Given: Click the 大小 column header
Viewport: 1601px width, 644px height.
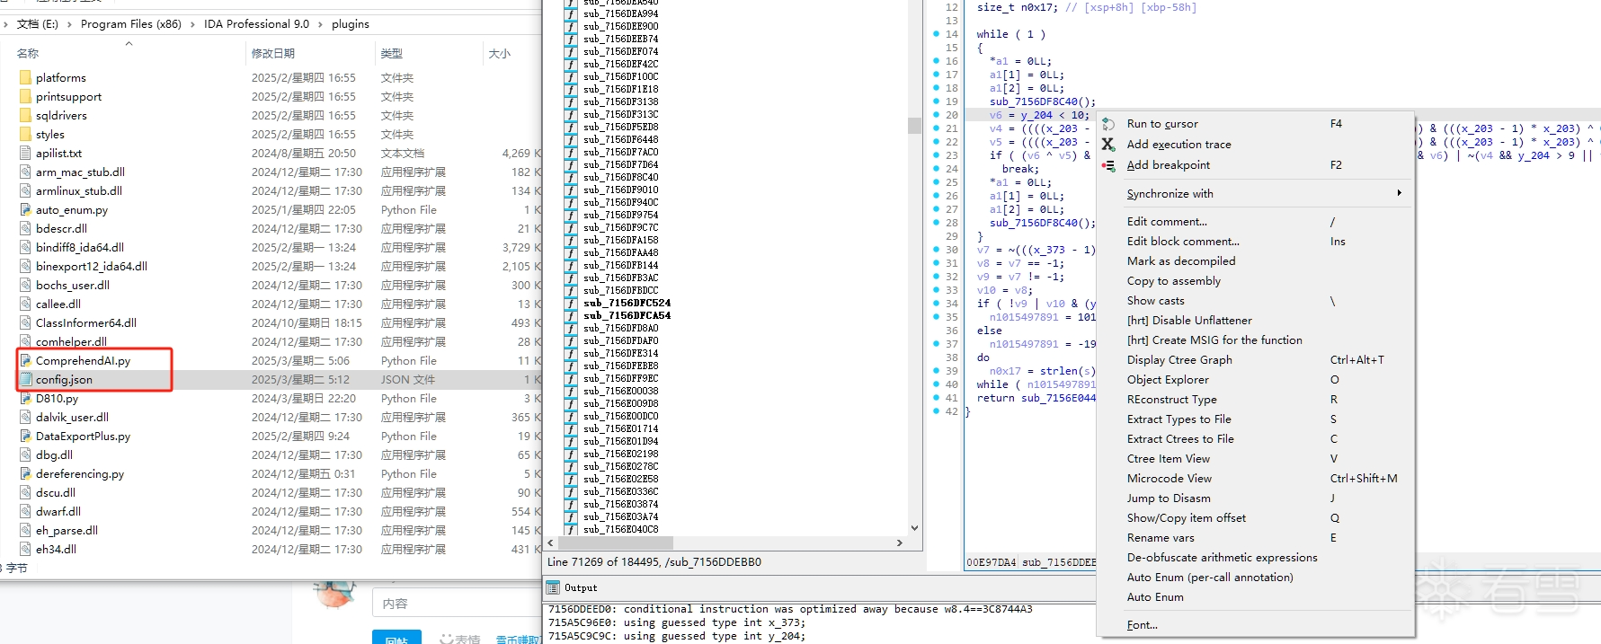Looking at the screenshot, I should tap(499, 54).
